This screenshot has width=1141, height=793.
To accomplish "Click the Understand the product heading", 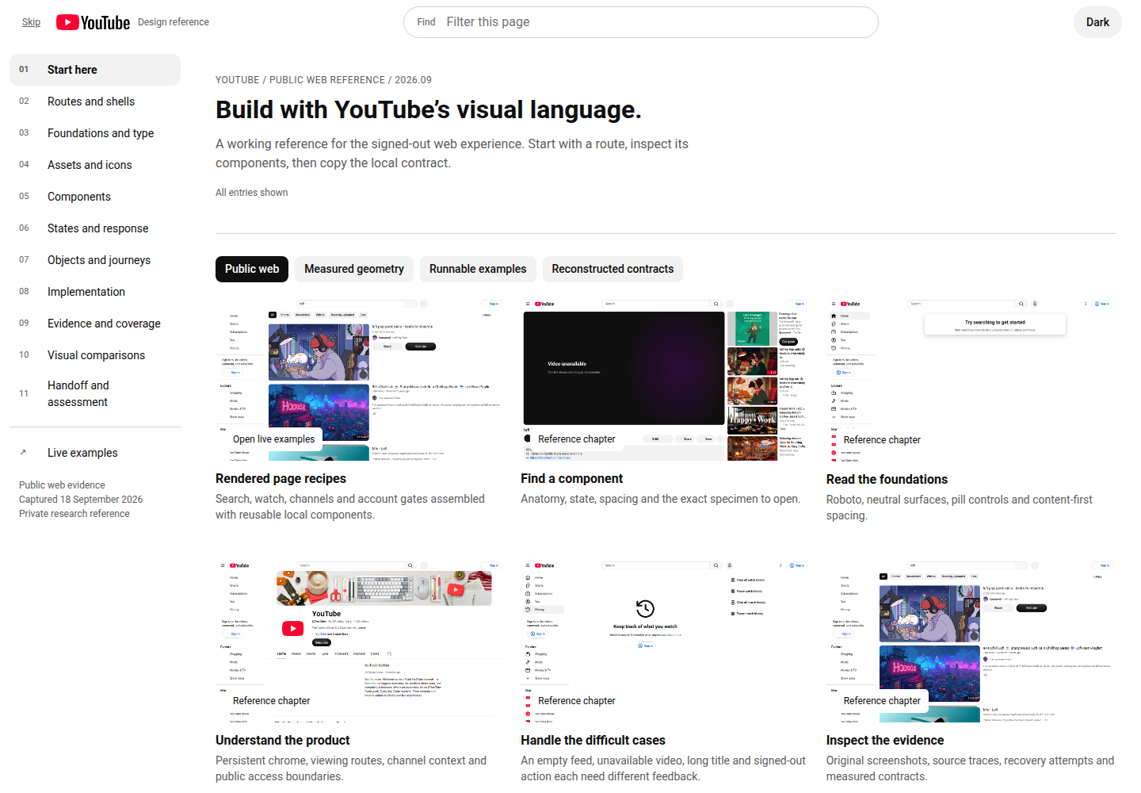I will [283, 741].
